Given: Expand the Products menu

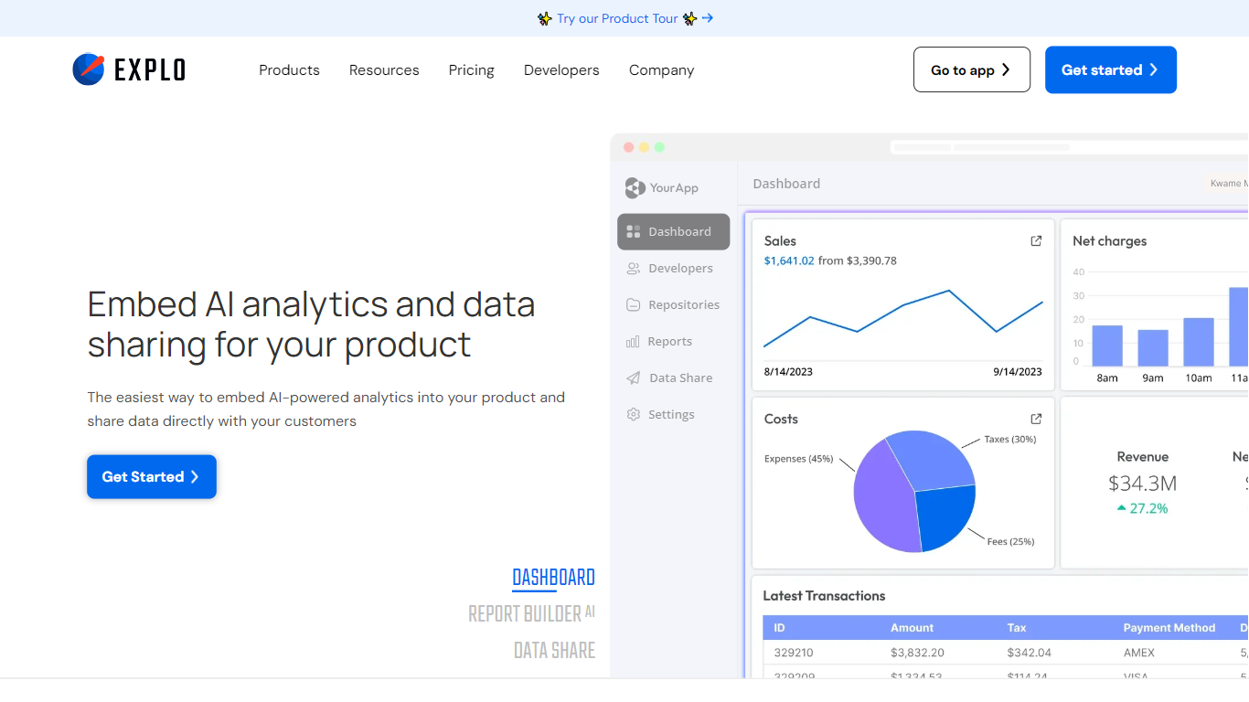Looking at the screenshot, I should (x=289, y=70).
